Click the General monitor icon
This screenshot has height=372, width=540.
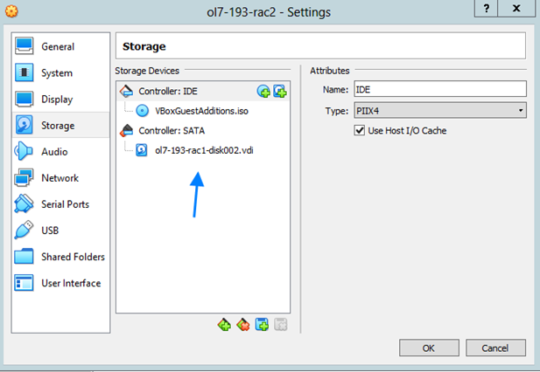[x=25, y=46]
